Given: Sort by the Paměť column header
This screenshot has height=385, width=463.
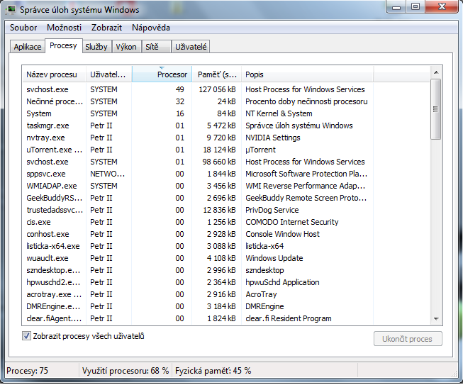Looking at the screenshot, I should (x=216, y=74).
